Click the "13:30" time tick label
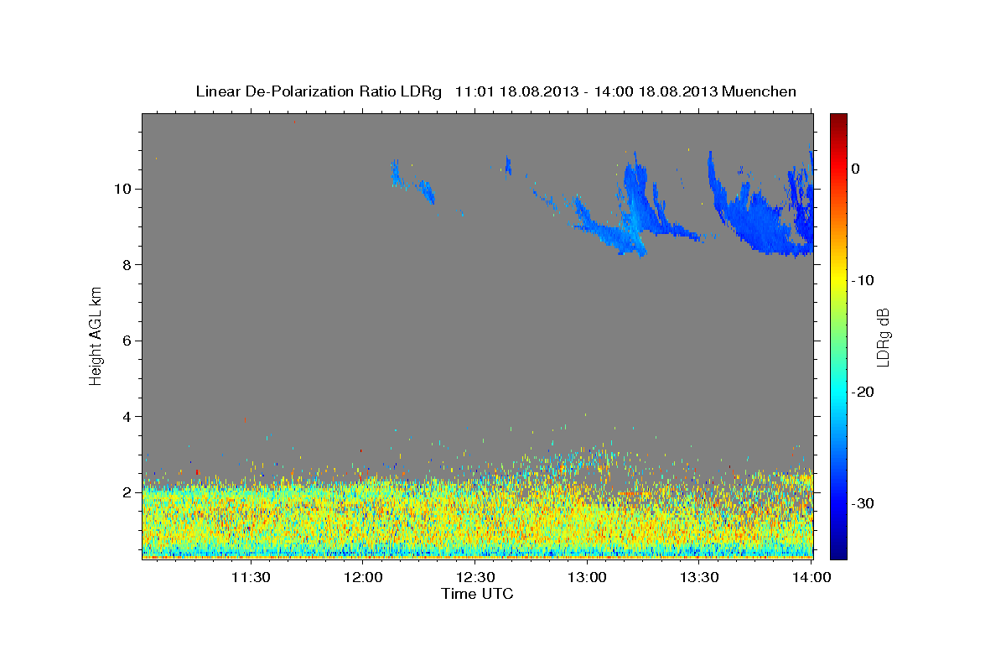1006x671 pixels. [699, 577]
